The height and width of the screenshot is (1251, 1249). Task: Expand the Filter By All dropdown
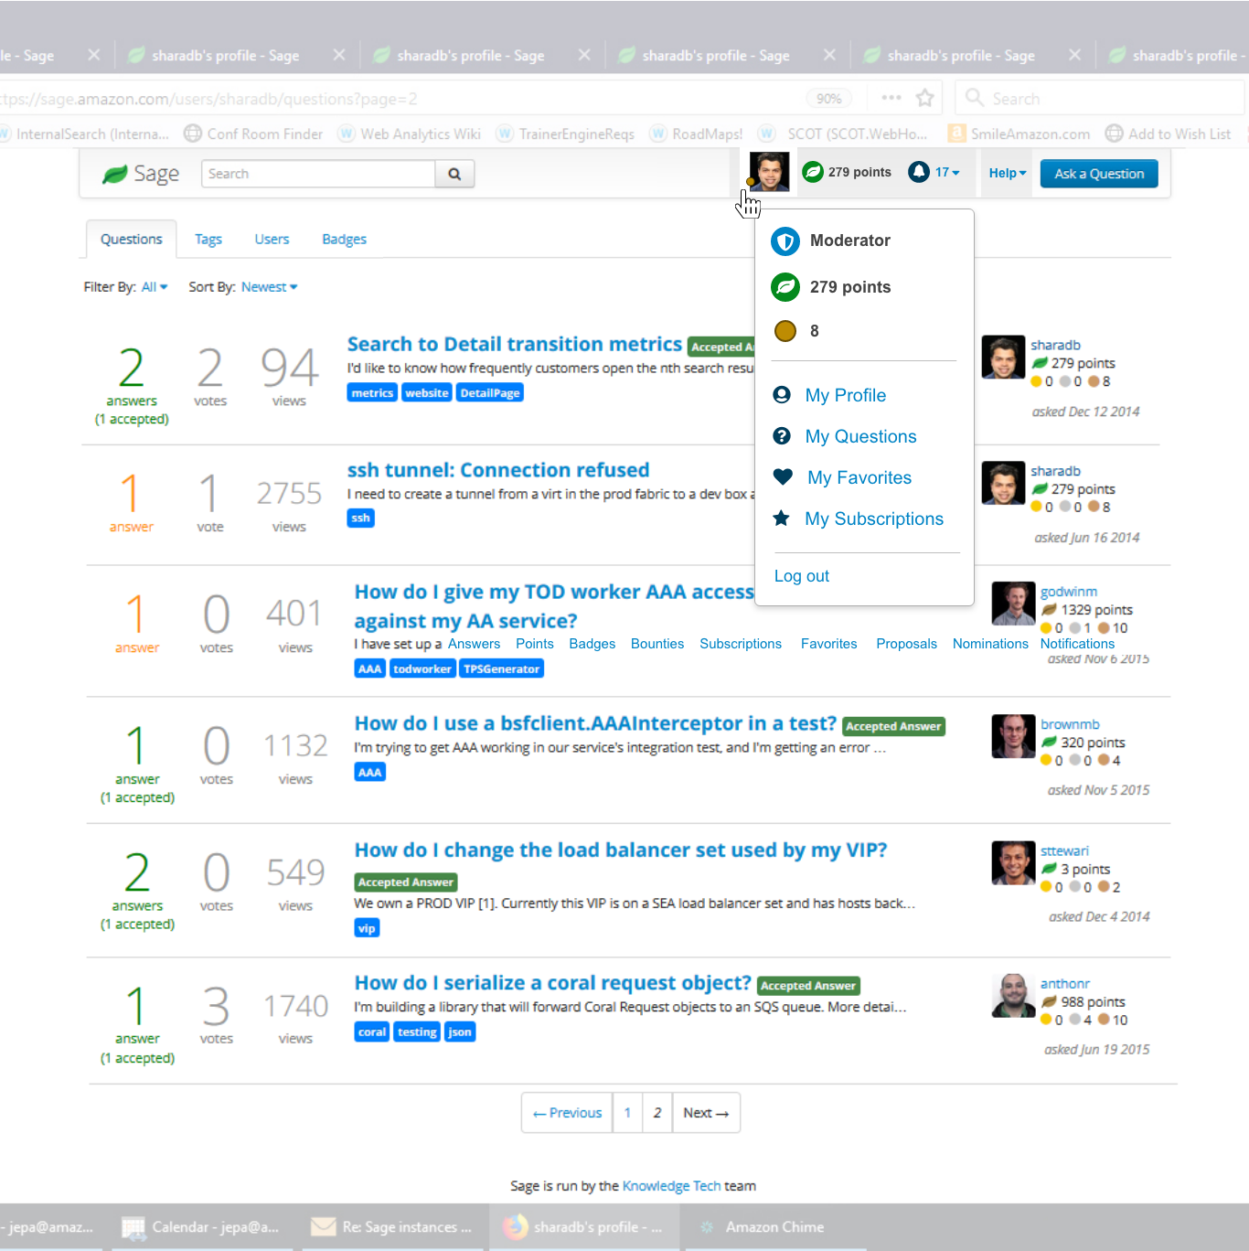click(155, 287)
